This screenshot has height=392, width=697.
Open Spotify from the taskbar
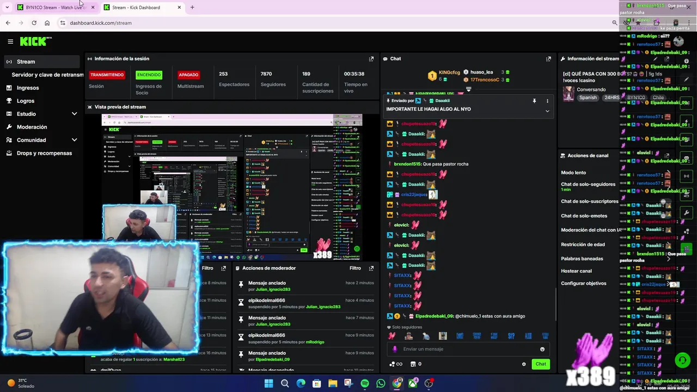pos(365,383)
